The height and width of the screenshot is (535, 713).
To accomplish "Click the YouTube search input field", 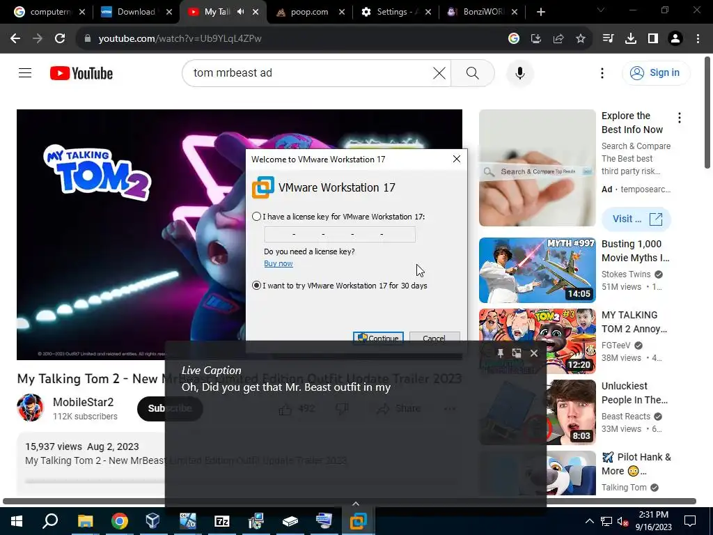I will tap(311, 72).
